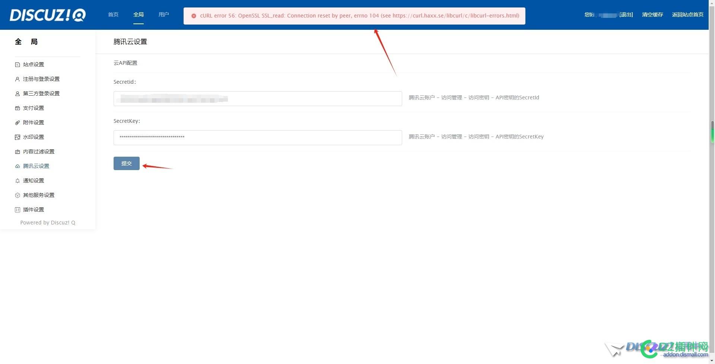Click the 站点设置 sidebar icon
715x364 pixels.
point(18,65)
